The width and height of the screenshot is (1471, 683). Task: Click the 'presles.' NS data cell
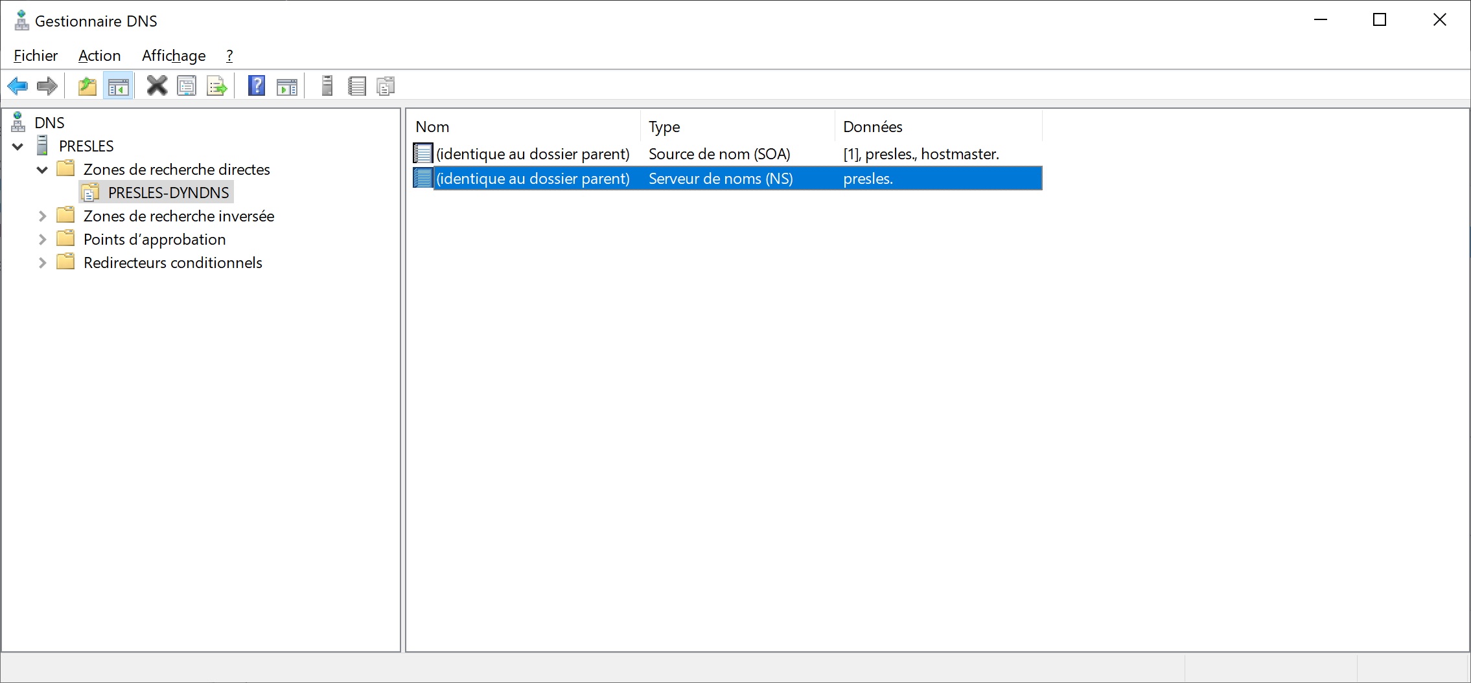(868, 178)
